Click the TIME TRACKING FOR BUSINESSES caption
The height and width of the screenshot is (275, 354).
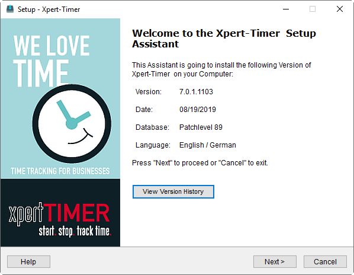60,171
